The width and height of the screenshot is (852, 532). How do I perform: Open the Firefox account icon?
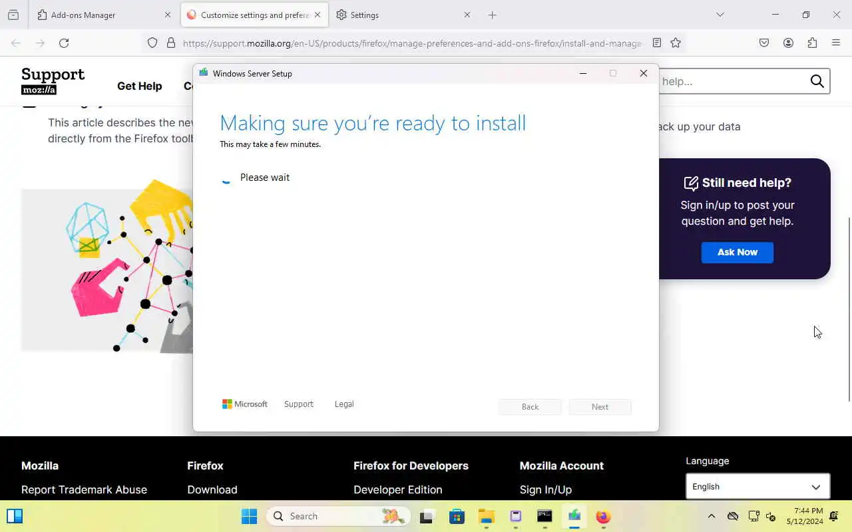pos(788,43)
